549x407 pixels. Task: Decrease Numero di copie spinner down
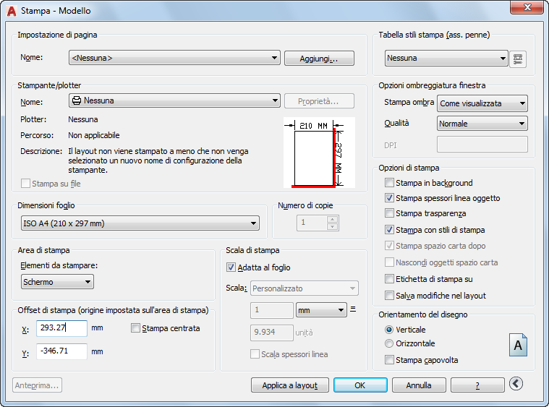tap(332, 227)
